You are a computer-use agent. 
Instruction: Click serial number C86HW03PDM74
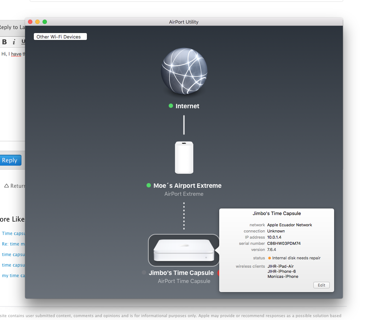(x=284, y=243)
